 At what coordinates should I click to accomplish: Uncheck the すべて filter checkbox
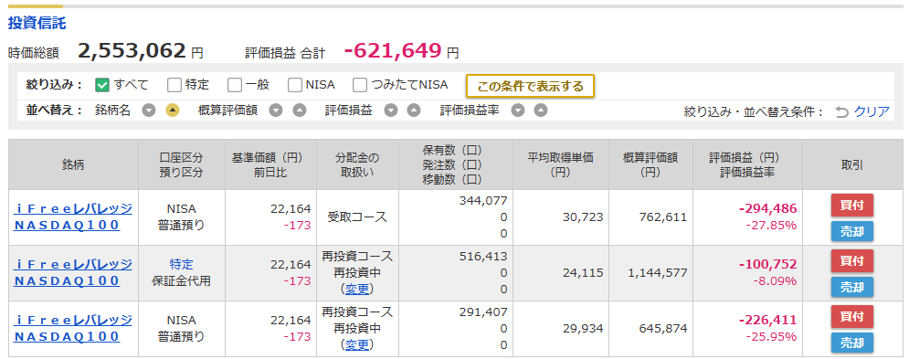click(x=102, y=85)
